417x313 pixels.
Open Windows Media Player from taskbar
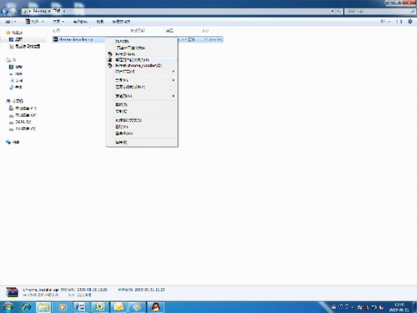pos(63,307)
